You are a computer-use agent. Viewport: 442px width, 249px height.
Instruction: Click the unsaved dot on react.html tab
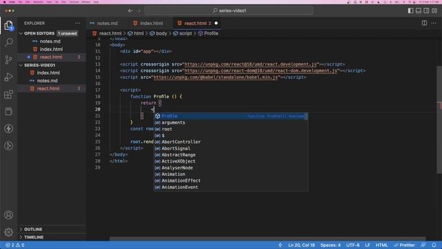click(x=216, y=23)
